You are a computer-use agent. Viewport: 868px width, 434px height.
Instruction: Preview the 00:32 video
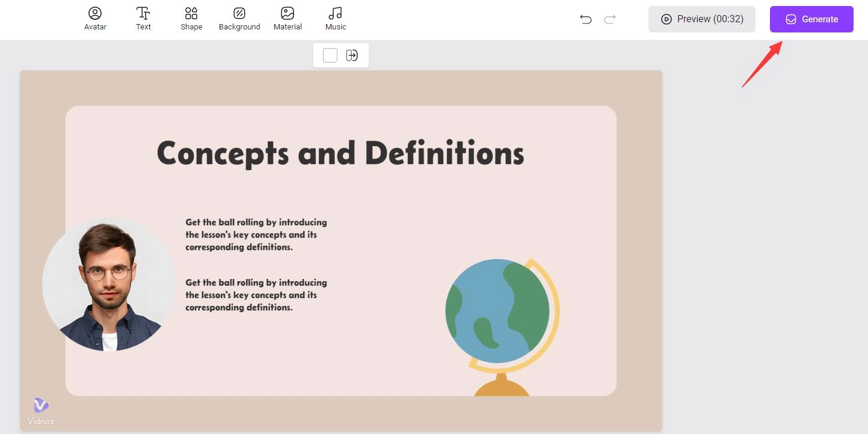click(x=701, y=19)
